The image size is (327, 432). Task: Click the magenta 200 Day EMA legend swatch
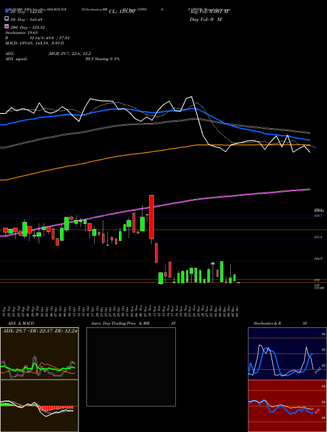tap(7, 27)
